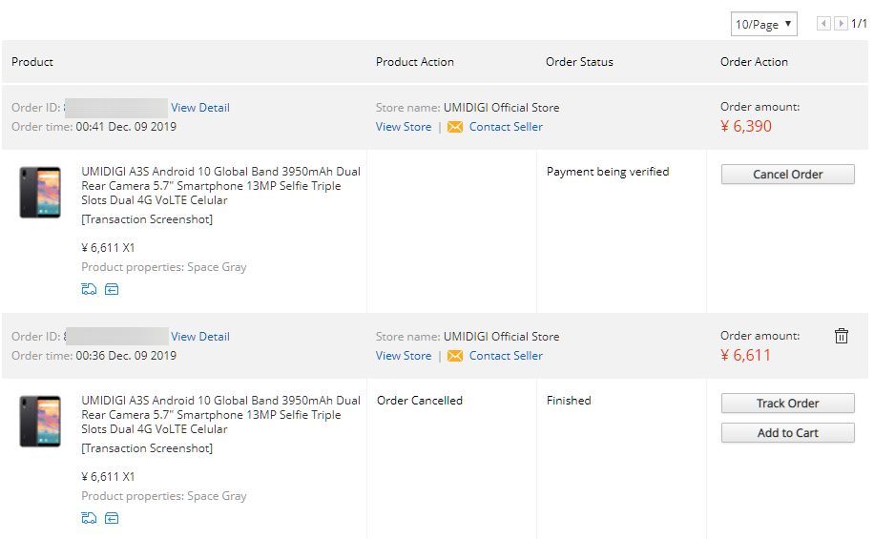The width and height of the screenshot is (874, 539).
Task: Click the envelope icon in the first order row
Action: pyautogui.click(x=455, y=127)
